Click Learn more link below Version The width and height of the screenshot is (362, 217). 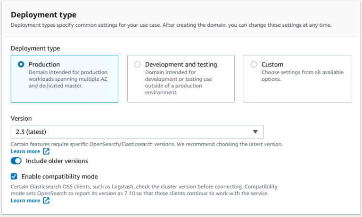click(25, 152)
